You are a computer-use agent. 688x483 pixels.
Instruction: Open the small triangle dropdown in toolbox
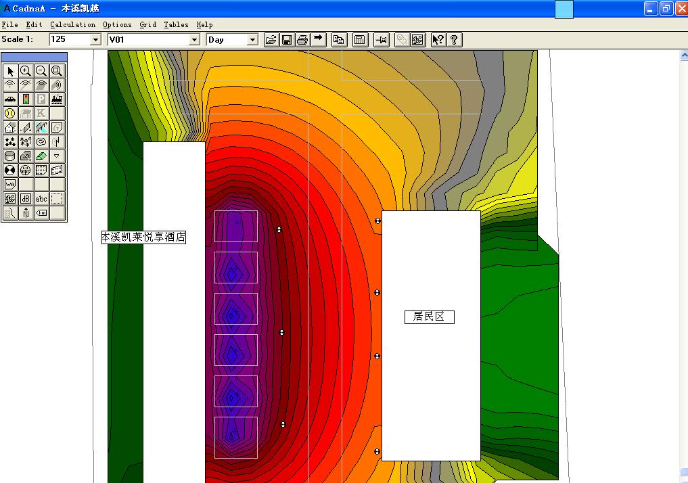[x=57, y=156]
